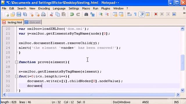The height and width of the screenshot is (104, 186).
Task: Open Replace dialog icon
Action: 92,14
